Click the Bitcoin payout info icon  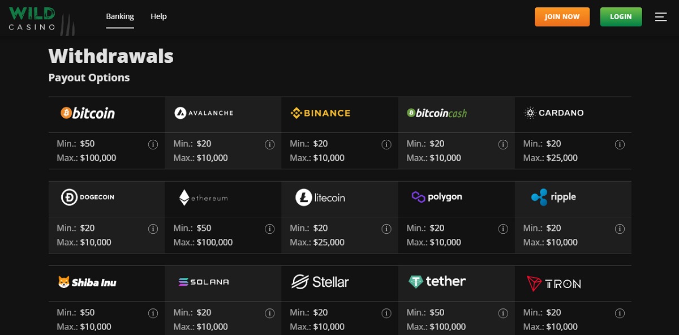pos(153,144)
